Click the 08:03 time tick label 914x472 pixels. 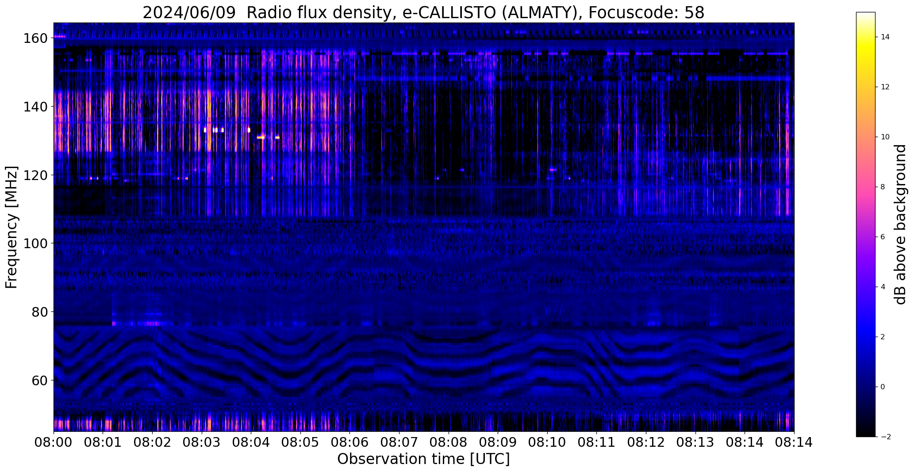pos(202,442)
